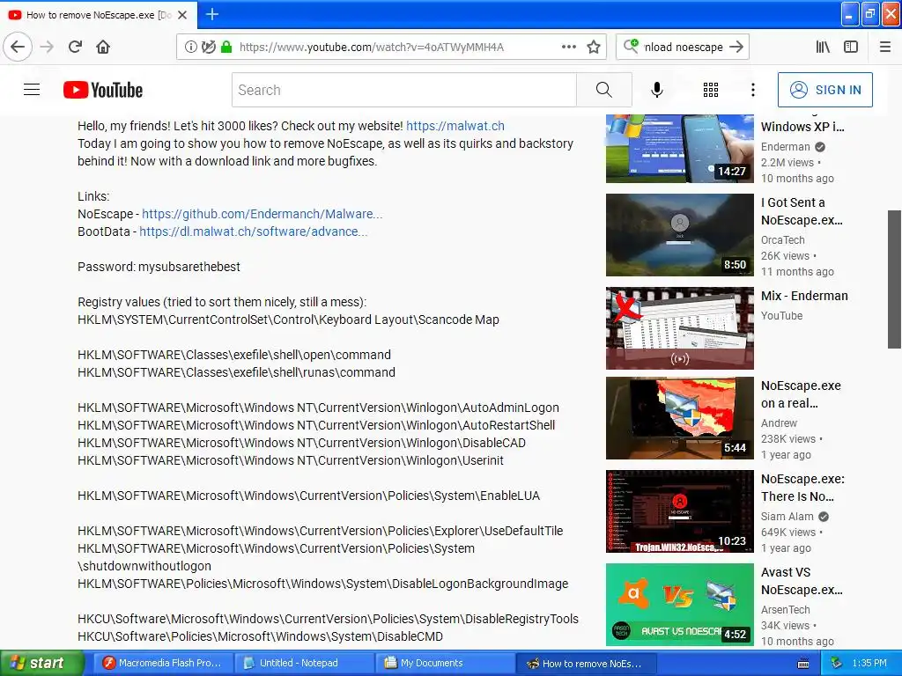Viewport: 902px width, 676px height.
Task: Open the Windows start button
Action: point(41,663)
